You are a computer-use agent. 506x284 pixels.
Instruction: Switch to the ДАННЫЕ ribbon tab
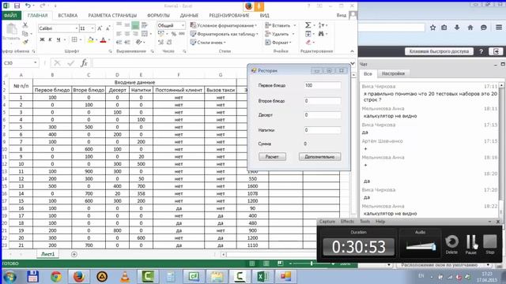189,16
